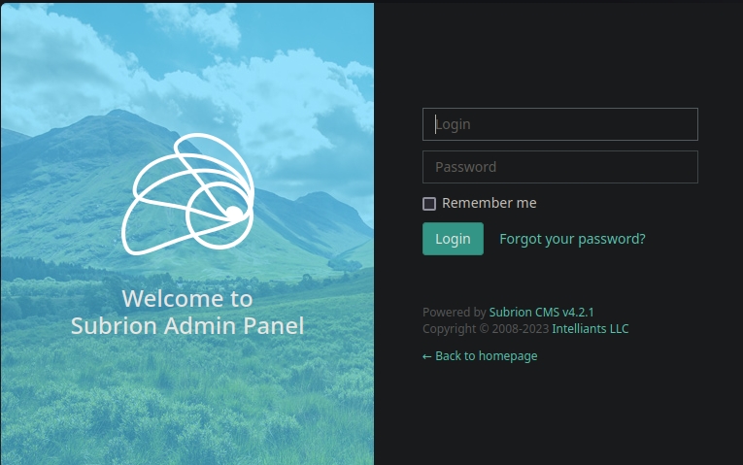743x465 pixels.
Task: Go back to homepage via footer link
Action: (x=486, y=356)
